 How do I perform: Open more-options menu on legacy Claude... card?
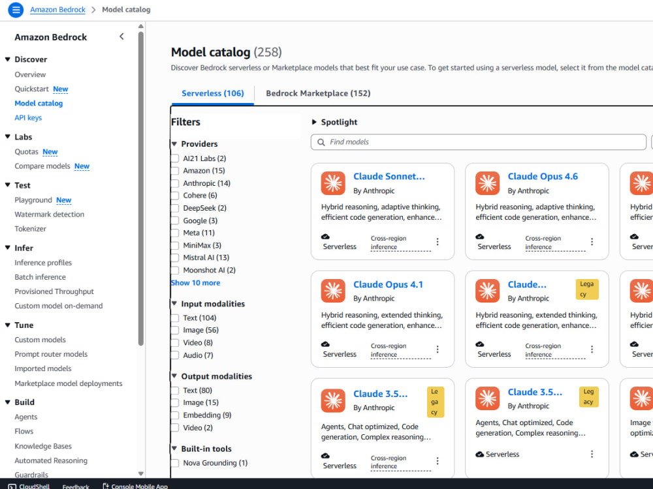point(592,349)
